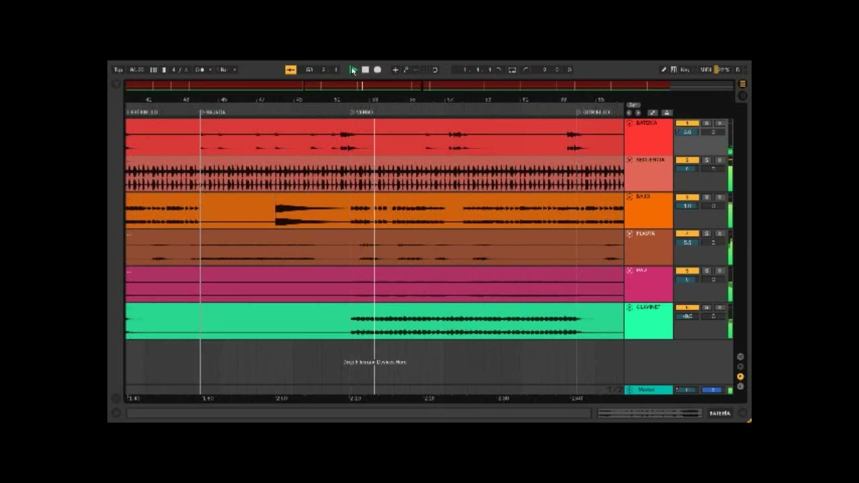The width and height of the screenshot is (859, 483).
Task: Click the BATERIA volume value field
Action: [687, 132]
